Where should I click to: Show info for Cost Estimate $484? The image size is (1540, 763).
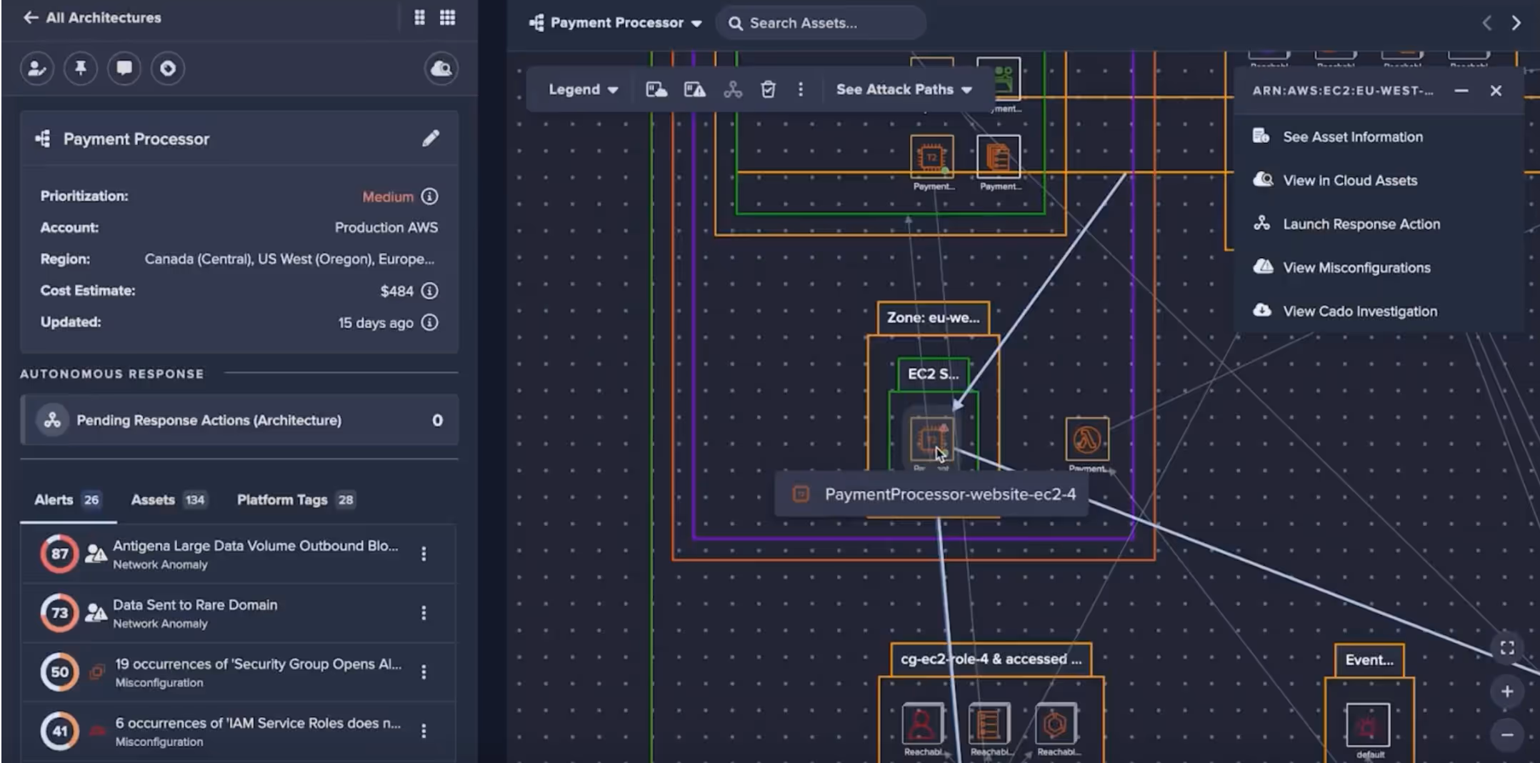coord(429,291)
